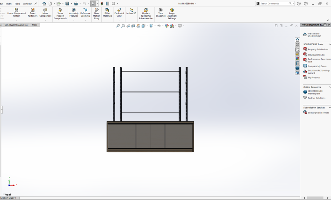The image size is (331, 200).
Task: Open the Exploded View tool
Action: (119, 13)
